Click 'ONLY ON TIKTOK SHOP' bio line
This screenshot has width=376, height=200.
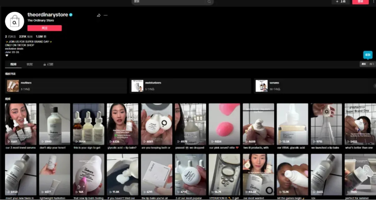pyautogui.click(x=19, y=45)
